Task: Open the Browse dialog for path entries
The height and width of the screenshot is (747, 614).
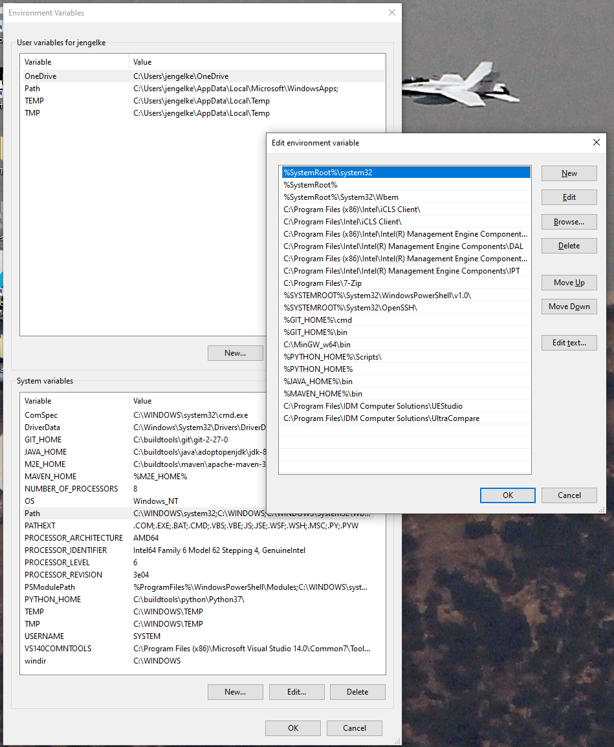Action: pyautogui.click(x=568, y=221)
